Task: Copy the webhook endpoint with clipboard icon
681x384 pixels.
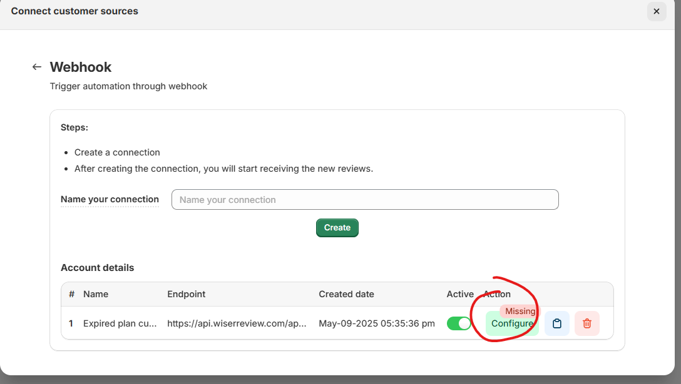Action: [x=556, y=323]
